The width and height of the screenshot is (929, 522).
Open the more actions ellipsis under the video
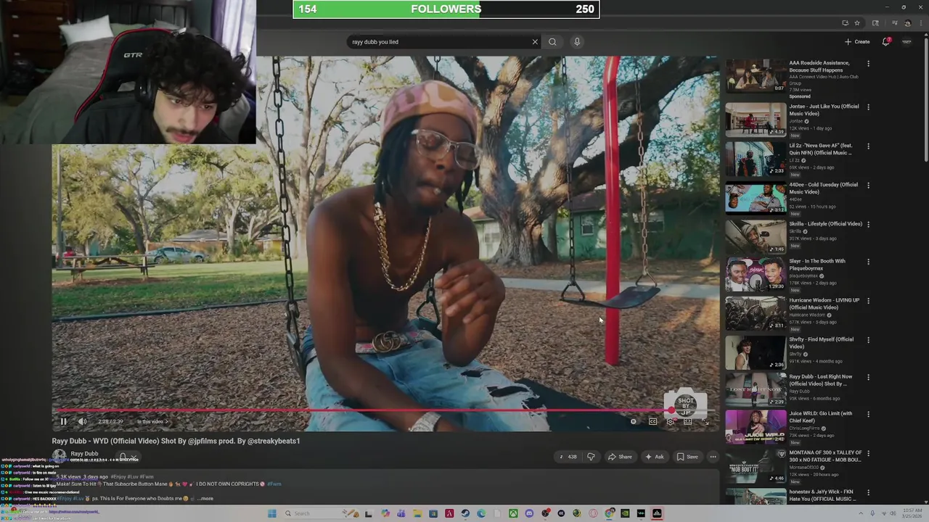coord(713,457)
